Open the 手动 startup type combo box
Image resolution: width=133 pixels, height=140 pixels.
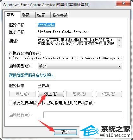[80, 67]
